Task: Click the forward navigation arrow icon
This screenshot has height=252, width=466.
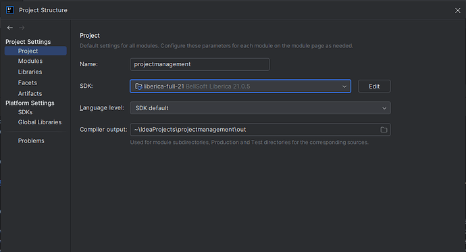Action: tap(22, 28)
